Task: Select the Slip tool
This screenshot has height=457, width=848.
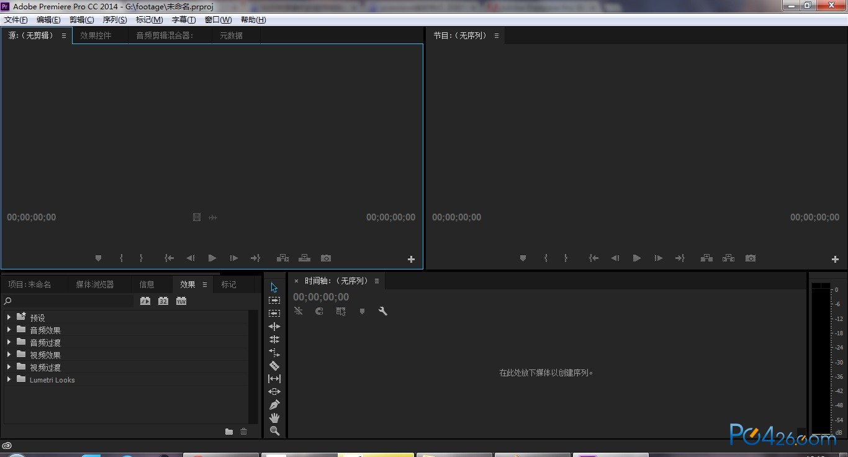Action: [x=274, y=379]
